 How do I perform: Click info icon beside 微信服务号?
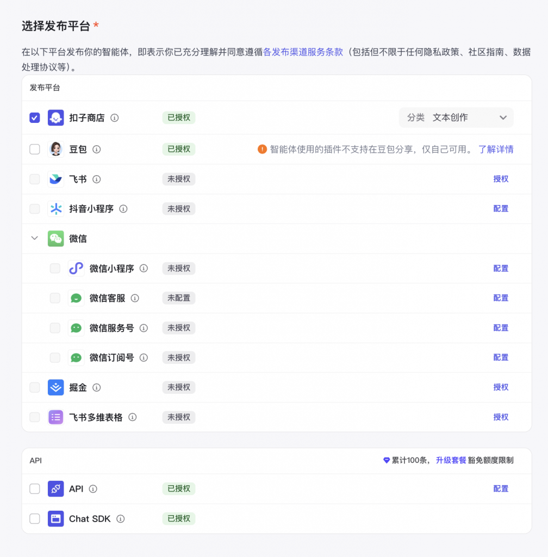tap(144, 328)
